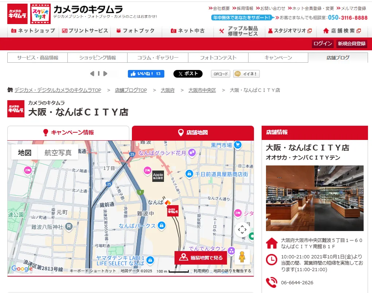Go to next slide arrow
The image size is (372, 293).
click(105, 74)
